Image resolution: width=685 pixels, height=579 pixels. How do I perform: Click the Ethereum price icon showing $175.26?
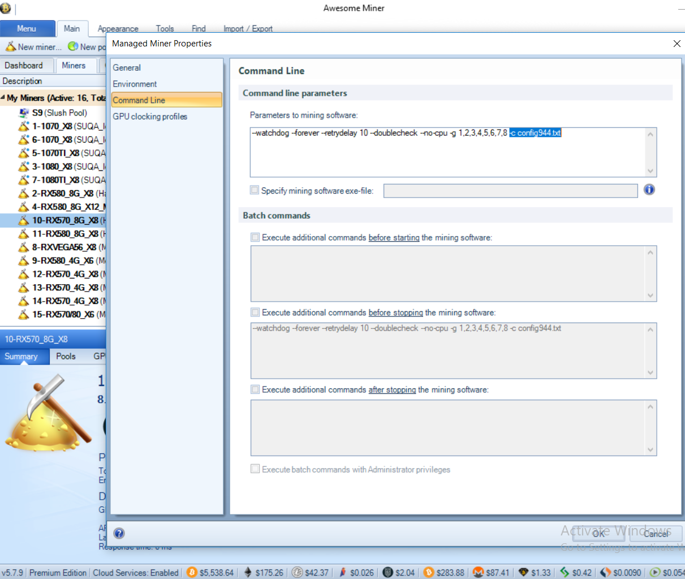tap(248, 572)
